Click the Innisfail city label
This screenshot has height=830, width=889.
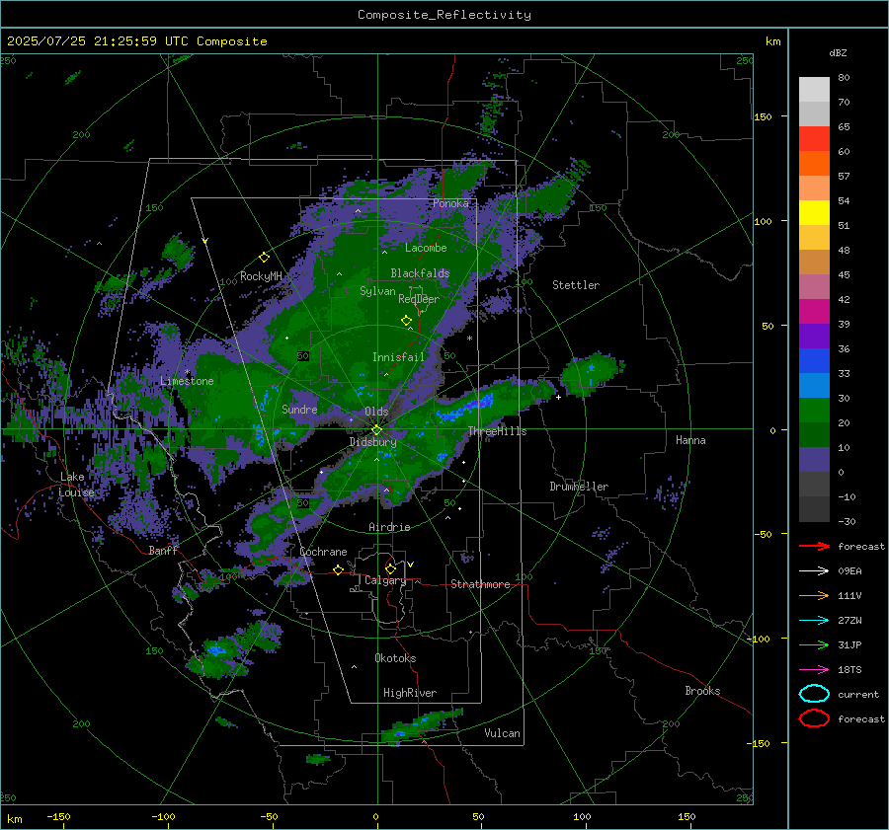[398, 357]
